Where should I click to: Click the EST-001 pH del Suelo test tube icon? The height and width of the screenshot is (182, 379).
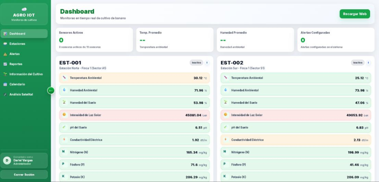(64, 127)
